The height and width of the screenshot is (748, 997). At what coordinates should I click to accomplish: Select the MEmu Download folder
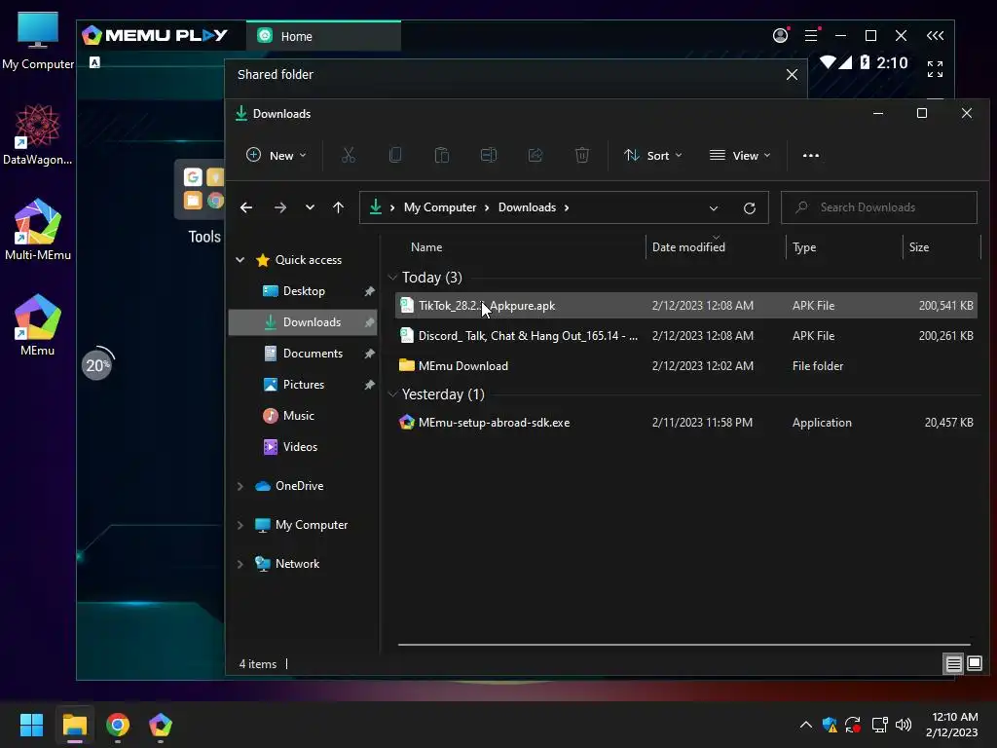(686, 366)
